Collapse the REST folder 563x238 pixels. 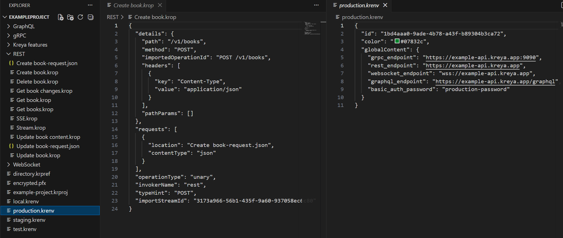pyautogui.click(x=19, y=54)
